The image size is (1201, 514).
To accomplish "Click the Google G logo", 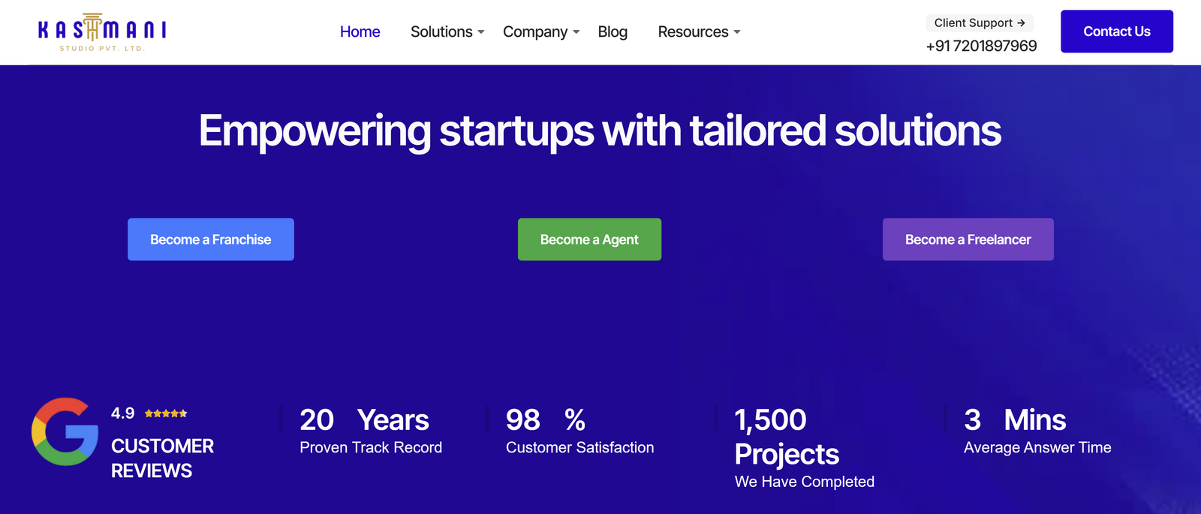I will 65,431.
